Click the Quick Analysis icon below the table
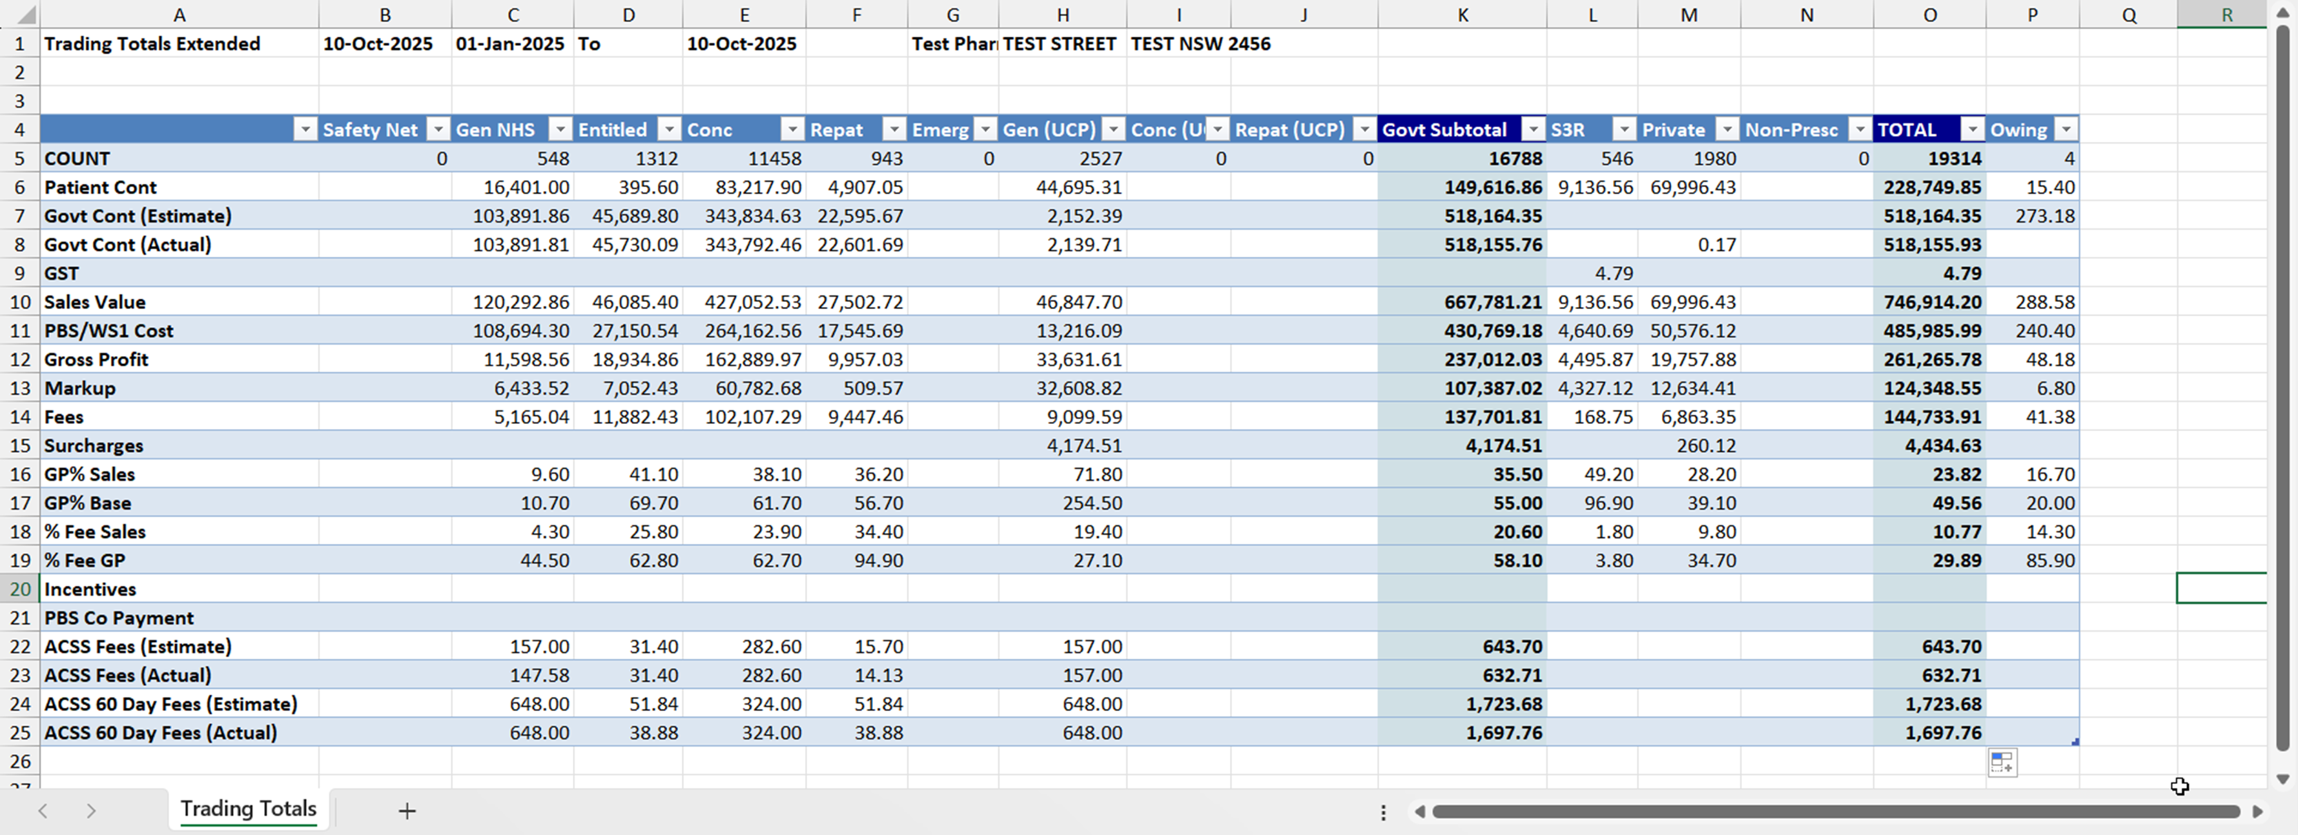2298x835 pixels. pos(2002,763)
